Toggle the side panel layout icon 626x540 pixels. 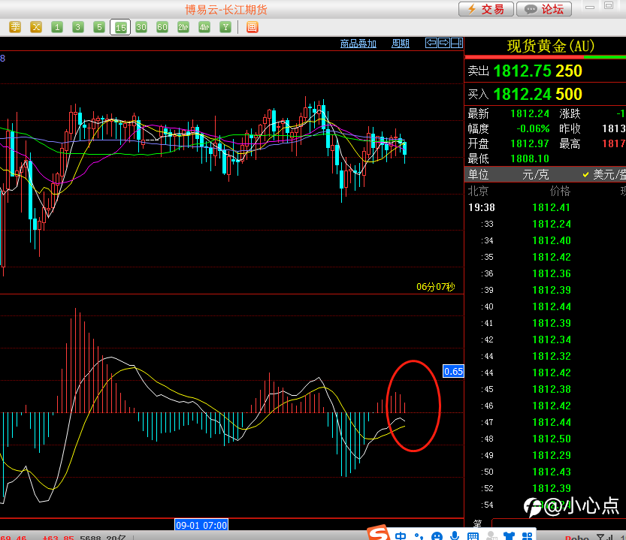tap(457, 43)
